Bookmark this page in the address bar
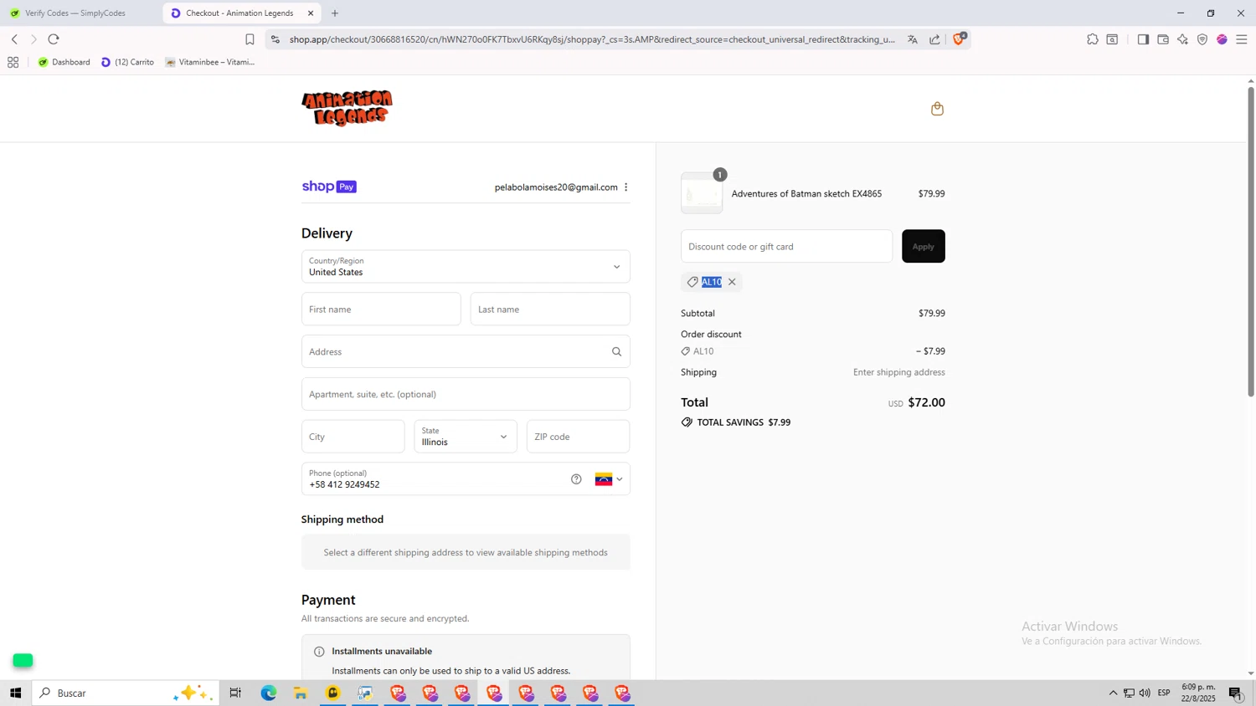This screenshot has width=1256, height=706. click(x=250, y=39)
